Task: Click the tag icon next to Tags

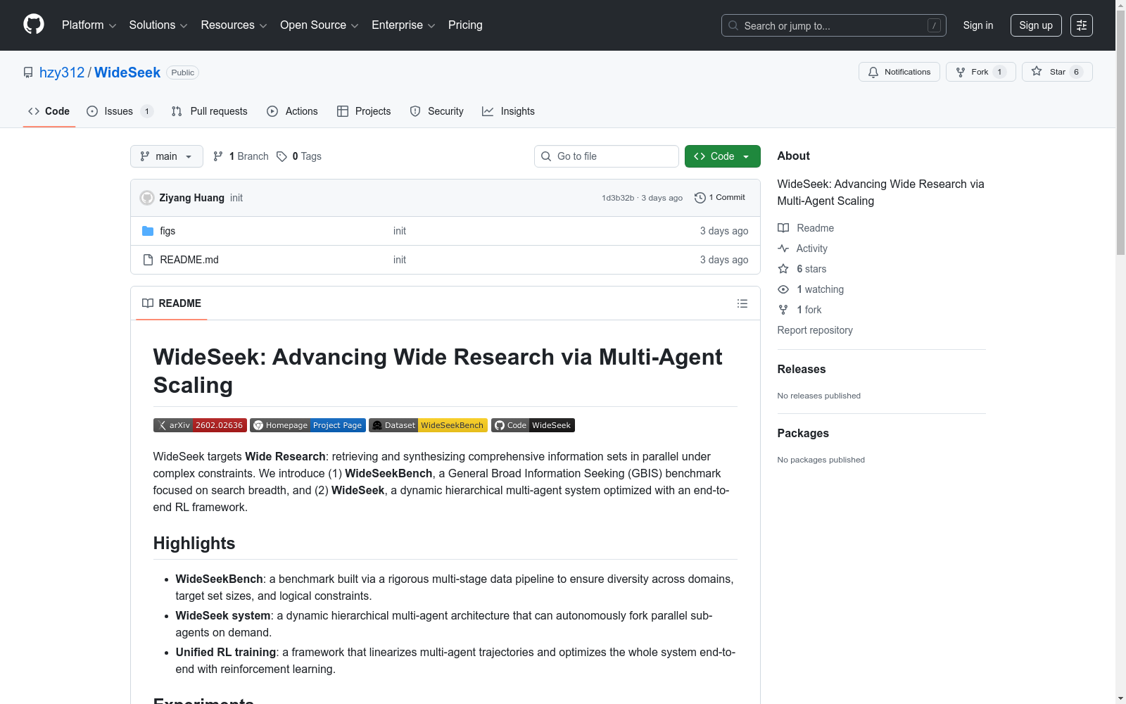Action: (281, 156)
